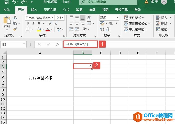This screenshot has width=175, height=124.
Task: Toggle Wrap Text ab icon
Action: 89,18
